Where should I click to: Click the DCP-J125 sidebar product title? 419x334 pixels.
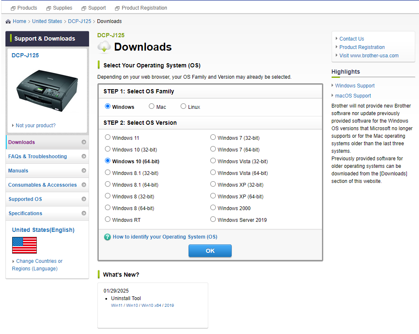[x=25, y=55]
